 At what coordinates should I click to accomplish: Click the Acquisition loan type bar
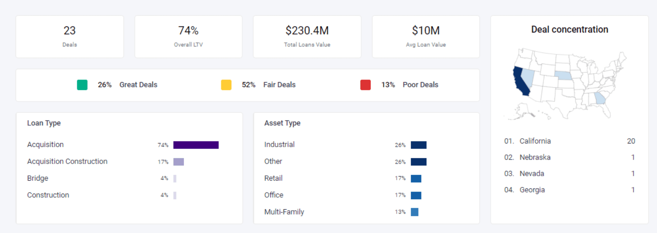196,145
